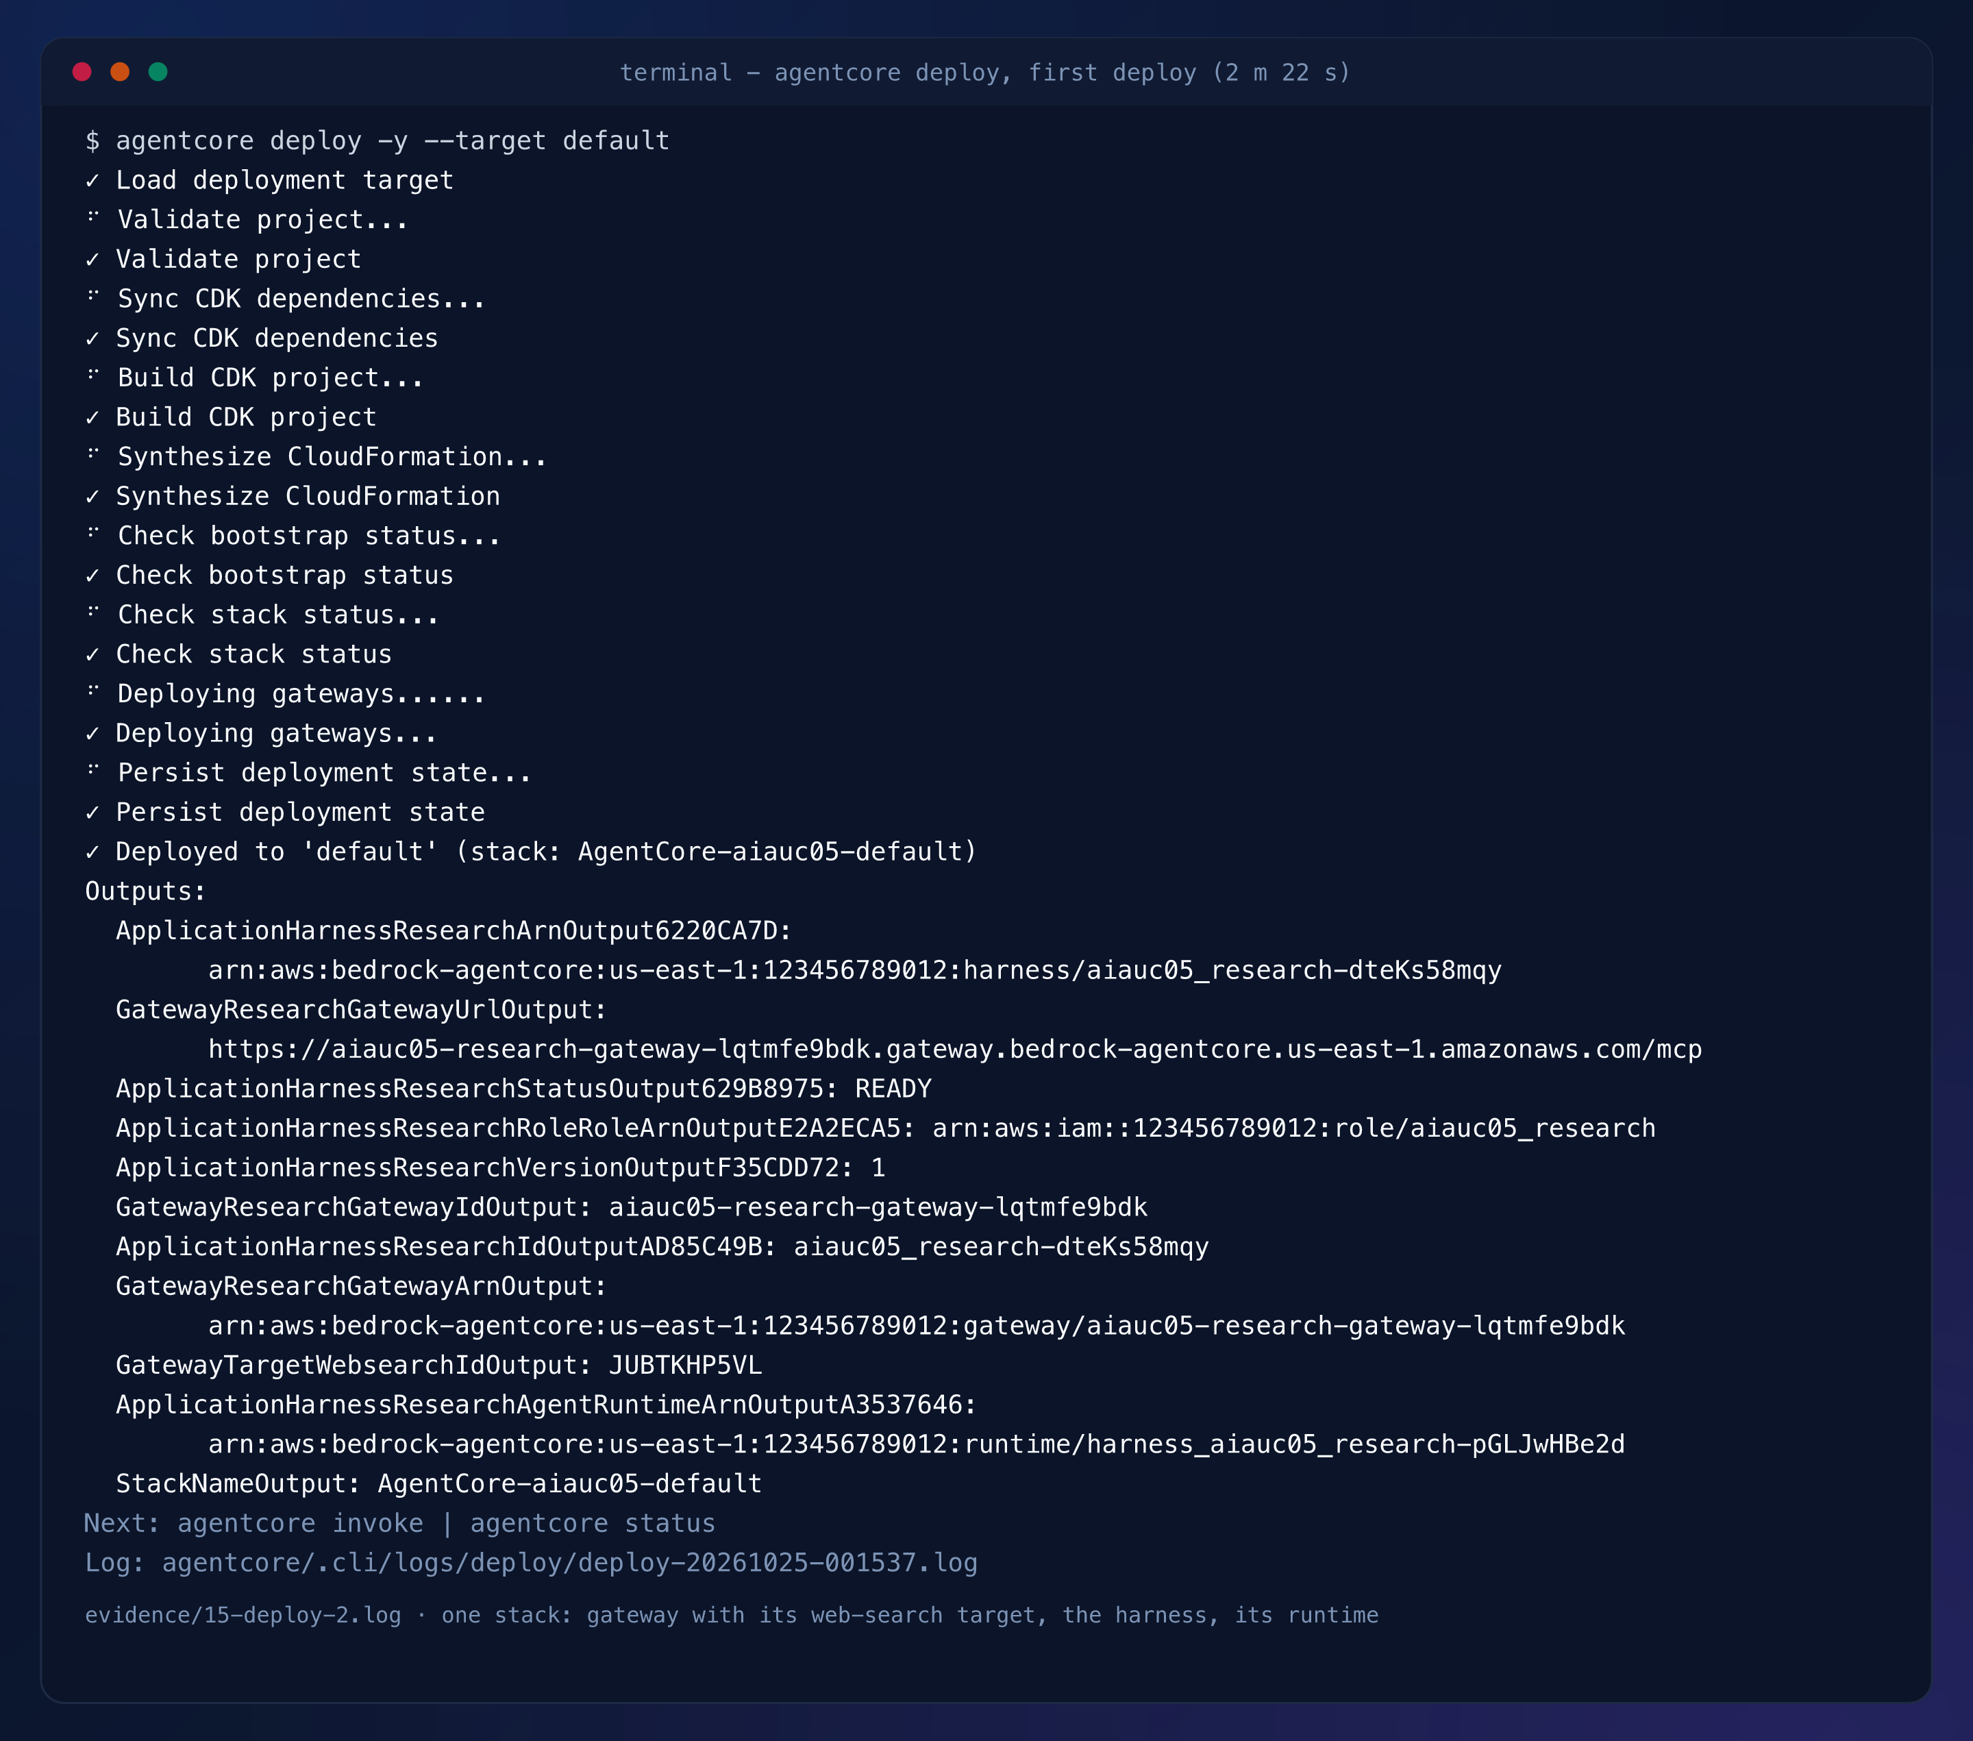1973x1741 pixels.
Task: Click the checkmark beside 'Check stack status'
Action: pos(92,655)
